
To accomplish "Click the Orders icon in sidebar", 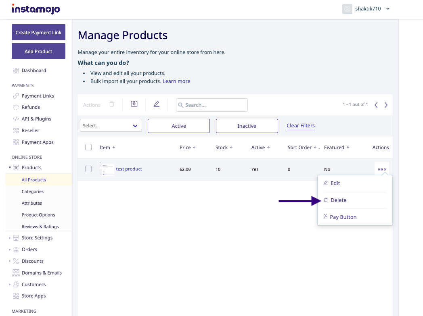I will (x=16, y=249).
